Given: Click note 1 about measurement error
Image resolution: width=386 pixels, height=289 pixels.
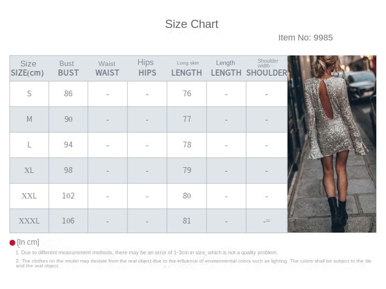Looking at the screenshot, I should coord(147,252).
